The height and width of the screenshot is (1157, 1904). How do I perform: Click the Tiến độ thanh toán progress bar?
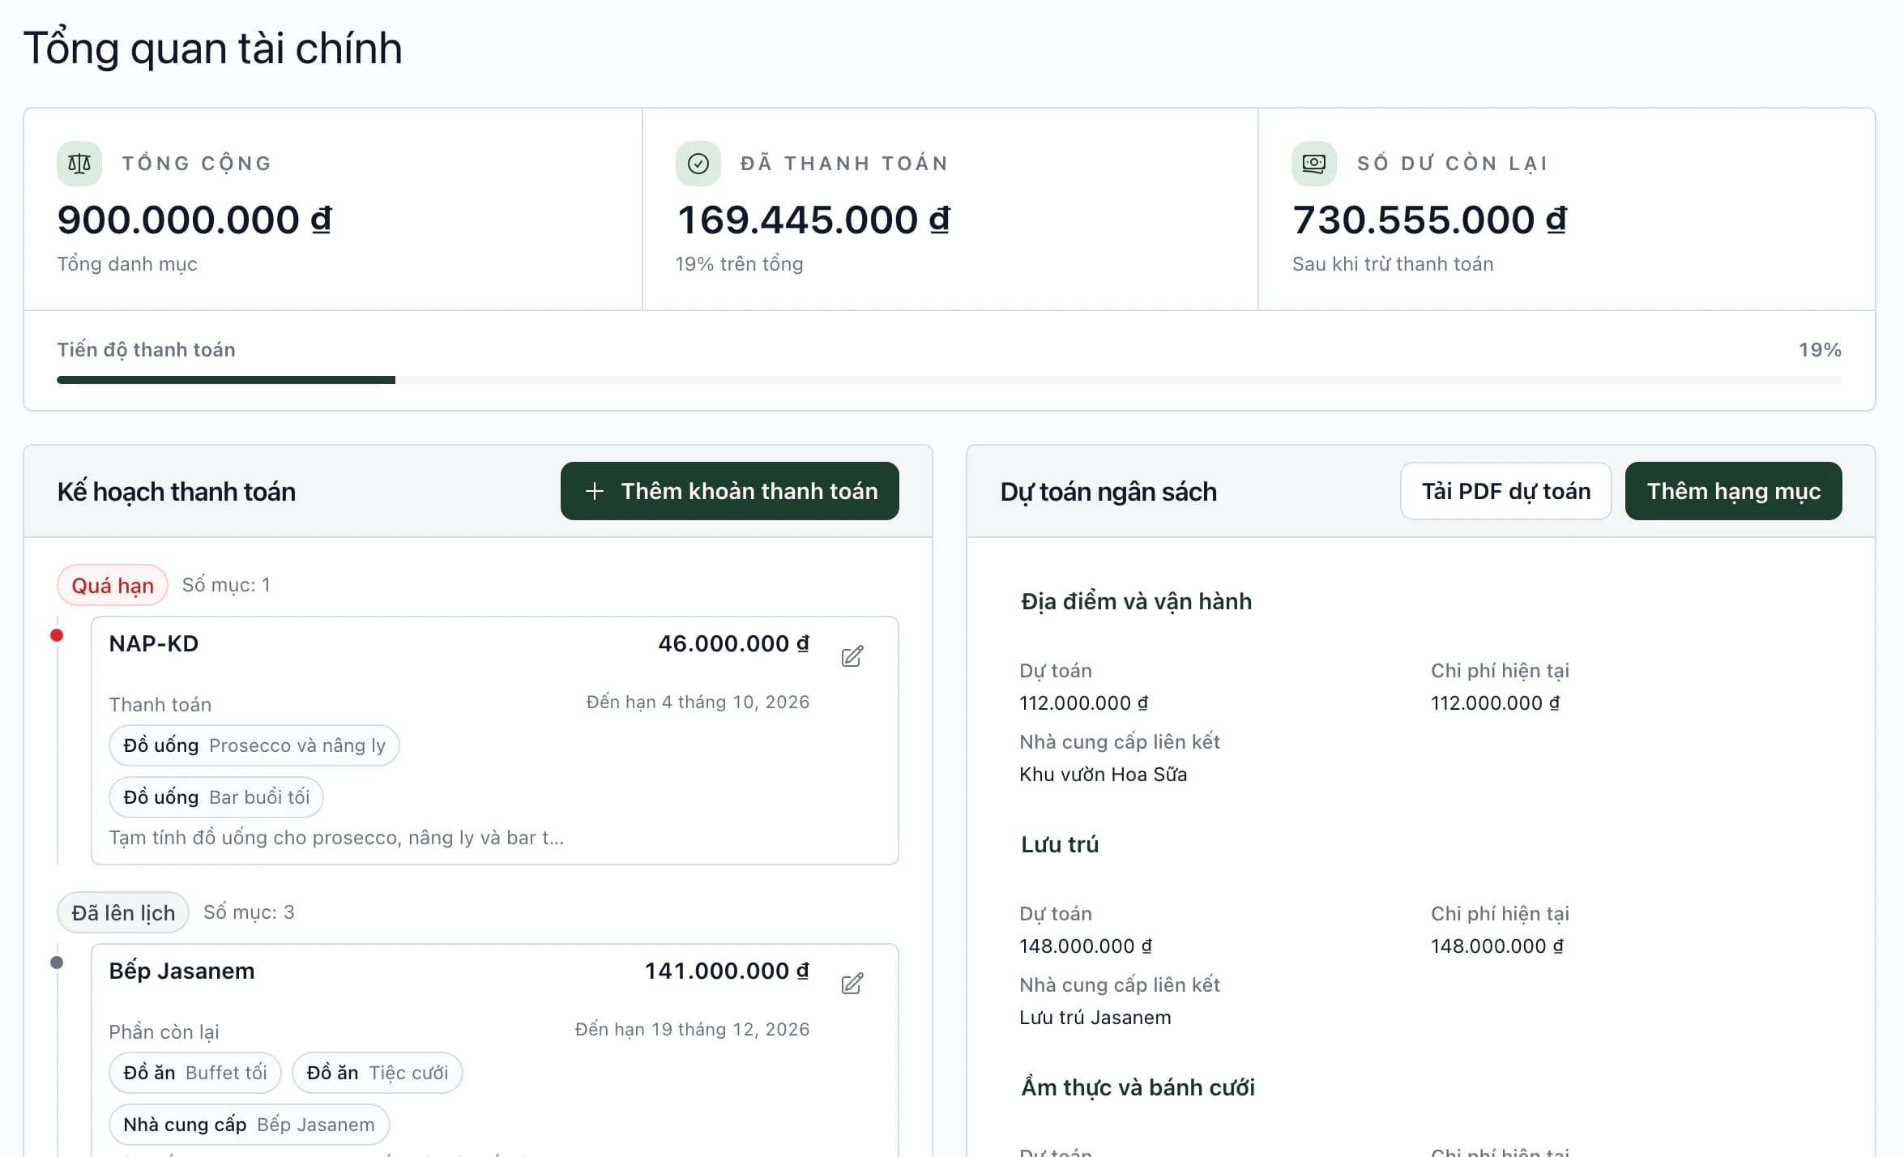pyautogui.click(x=949, y=380)
